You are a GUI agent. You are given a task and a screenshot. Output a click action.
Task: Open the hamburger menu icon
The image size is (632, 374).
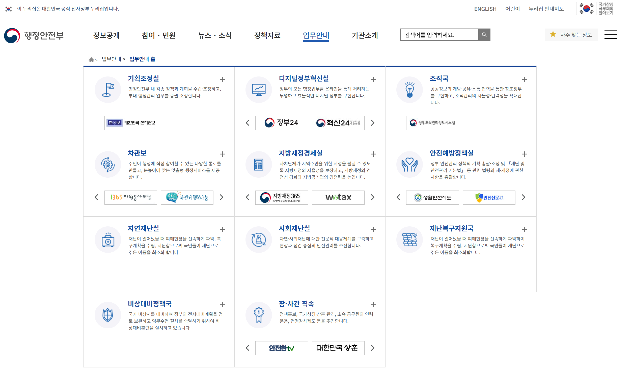[x=610, y=35]
